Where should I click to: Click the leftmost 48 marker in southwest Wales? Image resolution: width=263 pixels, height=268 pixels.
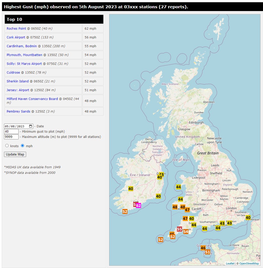click(175, 207)
